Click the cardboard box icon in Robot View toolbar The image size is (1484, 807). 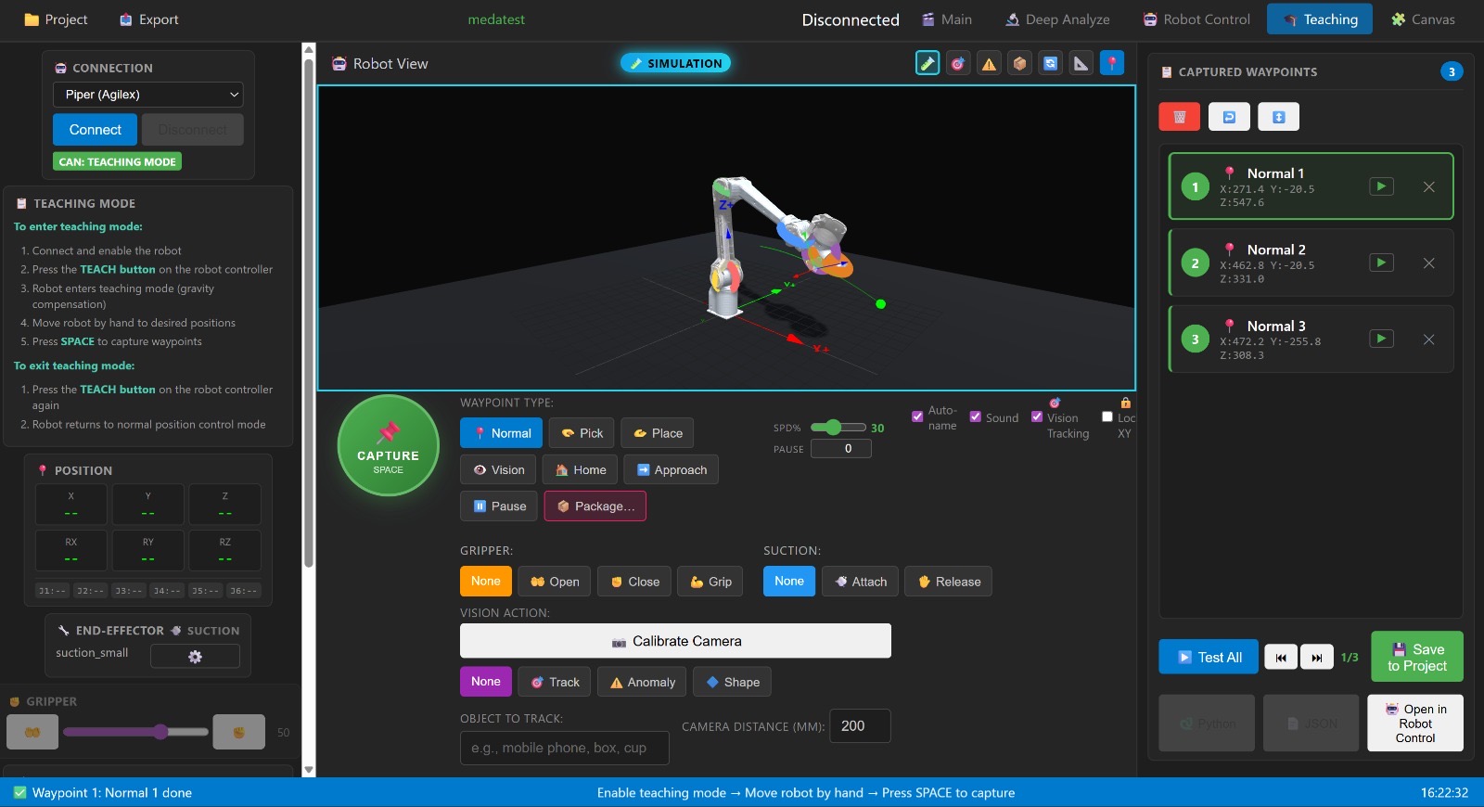[x=1019, y=63]
